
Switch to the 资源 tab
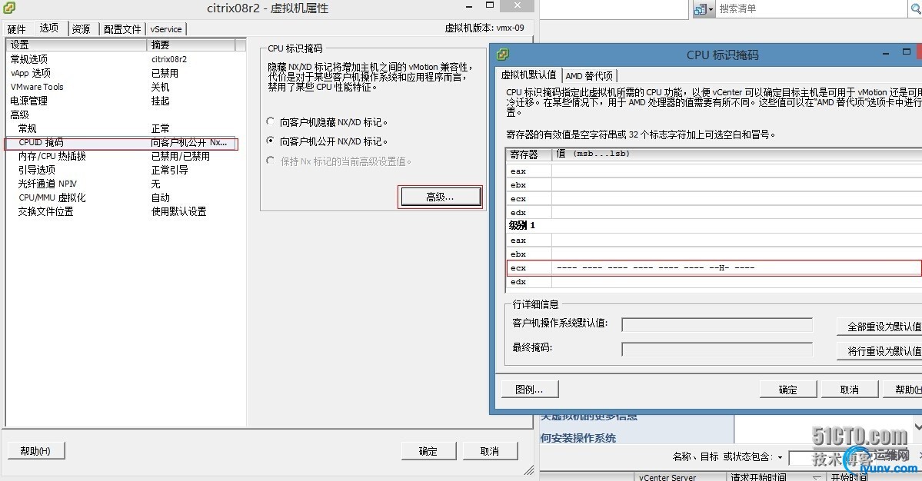[82, 28]
